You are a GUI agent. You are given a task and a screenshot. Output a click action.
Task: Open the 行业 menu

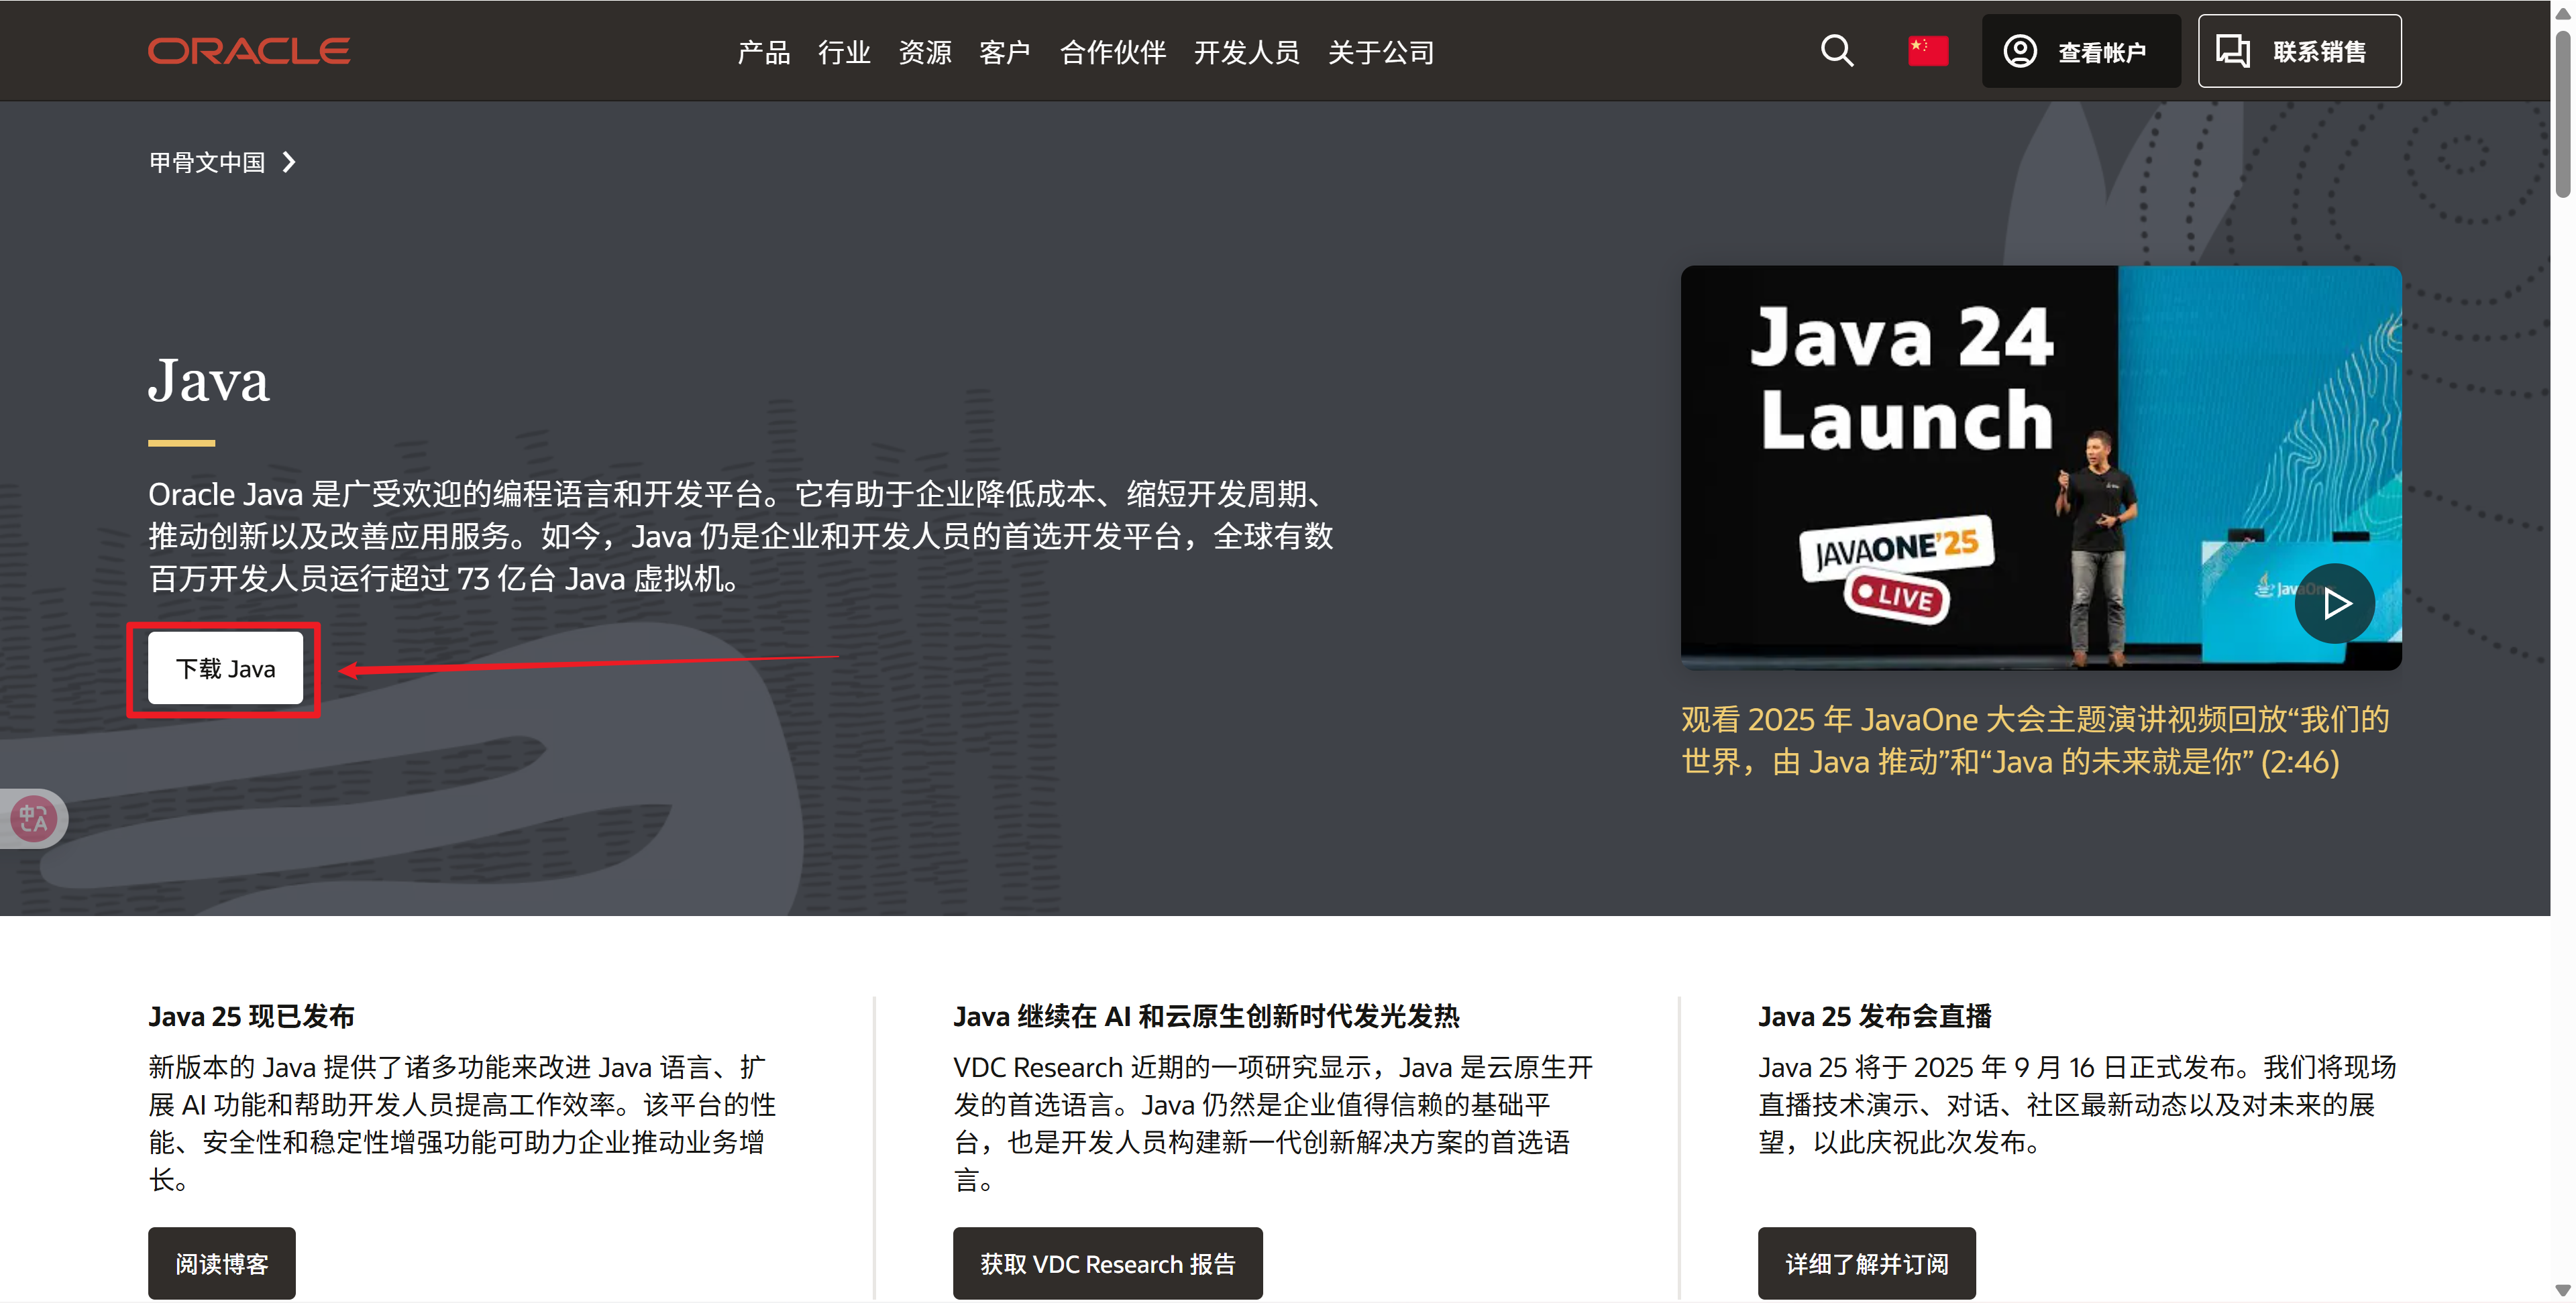844,52
